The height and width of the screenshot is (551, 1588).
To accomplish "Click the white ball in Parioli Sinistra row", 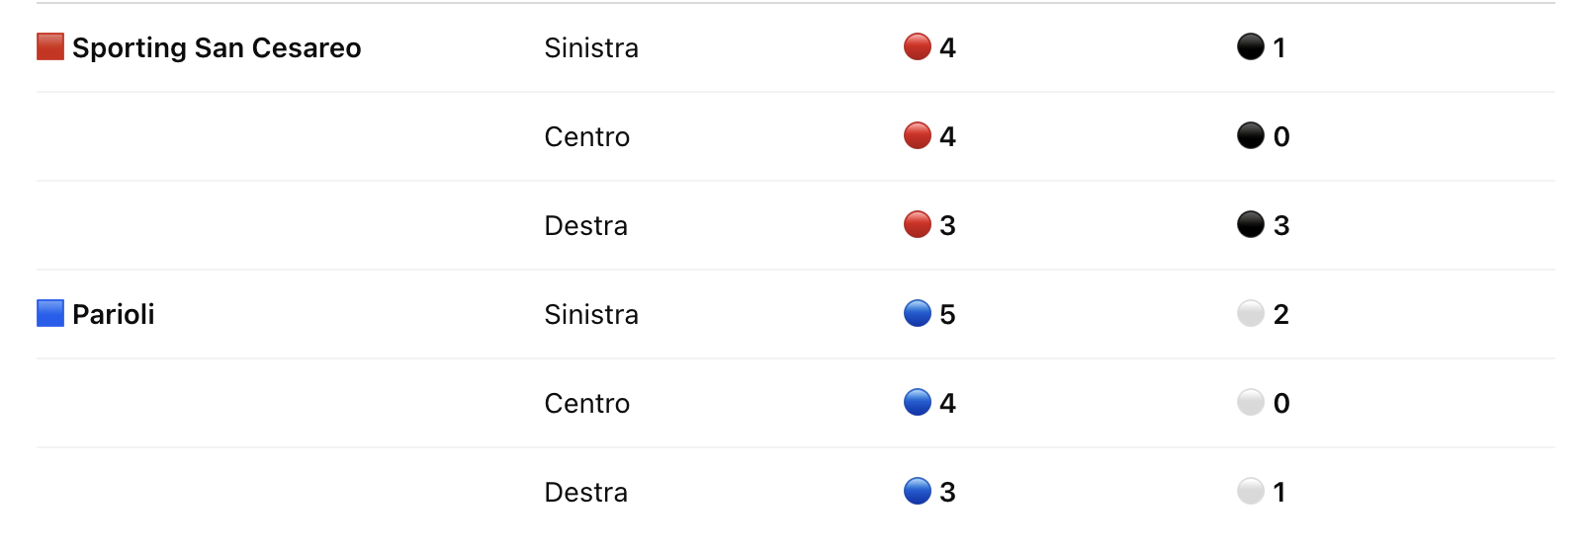I will point(1251,313).
